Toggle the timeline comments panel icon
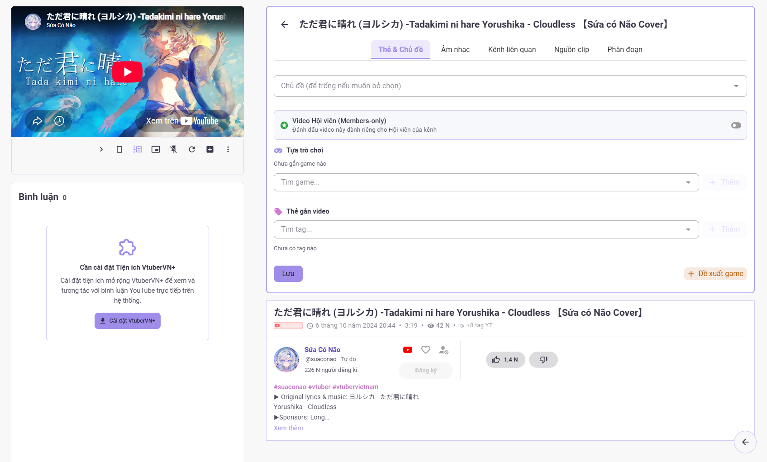The height and width of the screenshot is (462, 767). pyautogui.click(x=138, y=149)
